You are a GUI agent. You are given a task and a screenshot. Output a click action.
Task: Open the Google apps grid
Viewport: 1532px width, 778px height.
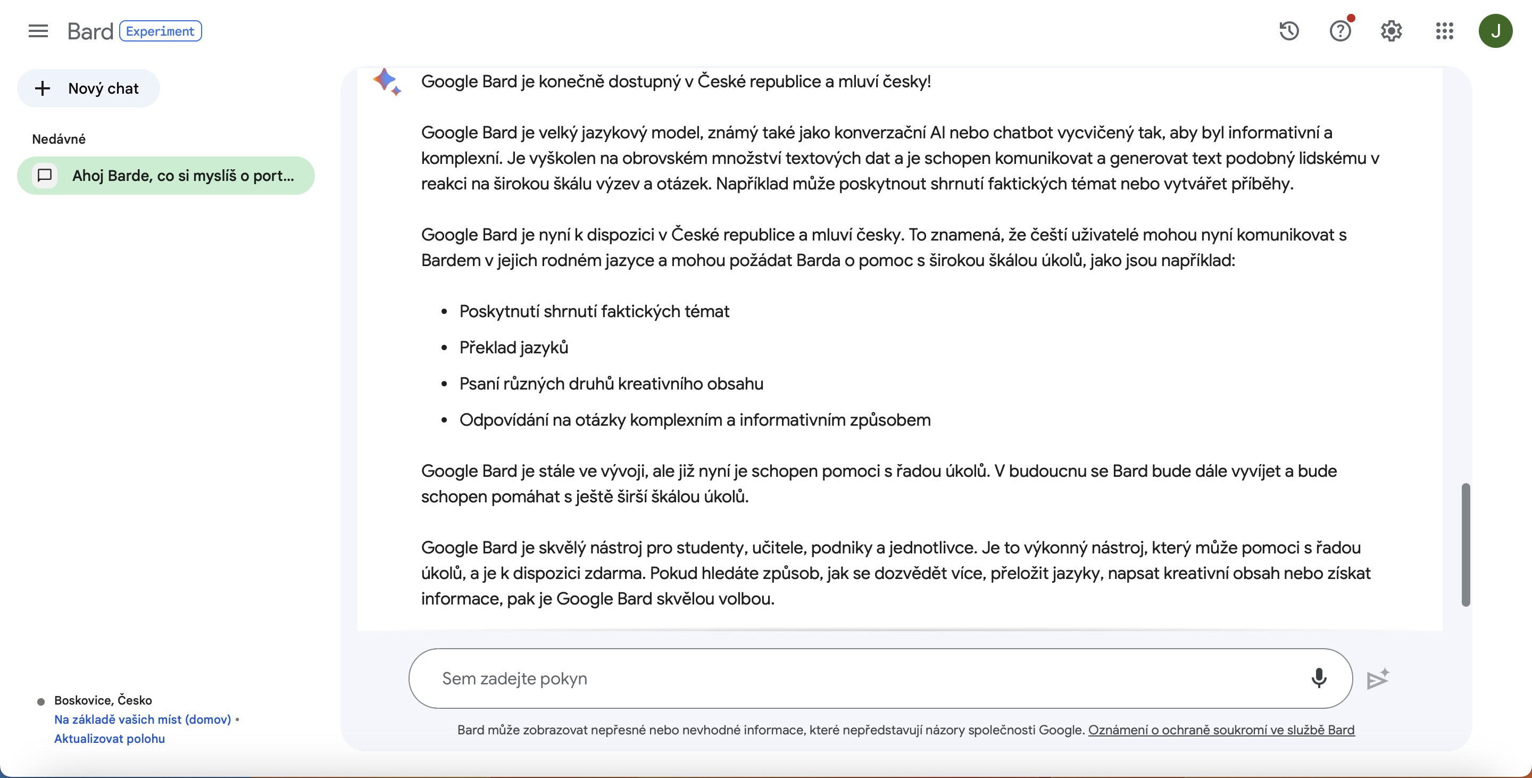click(1444, 30)
